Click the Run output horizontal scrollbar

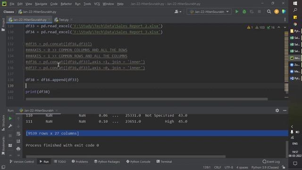click(x=126, y=156)
